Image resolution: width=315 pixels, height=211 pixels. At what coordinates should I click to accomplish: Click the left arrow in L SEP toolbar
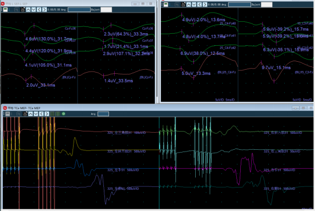point(39,10)
